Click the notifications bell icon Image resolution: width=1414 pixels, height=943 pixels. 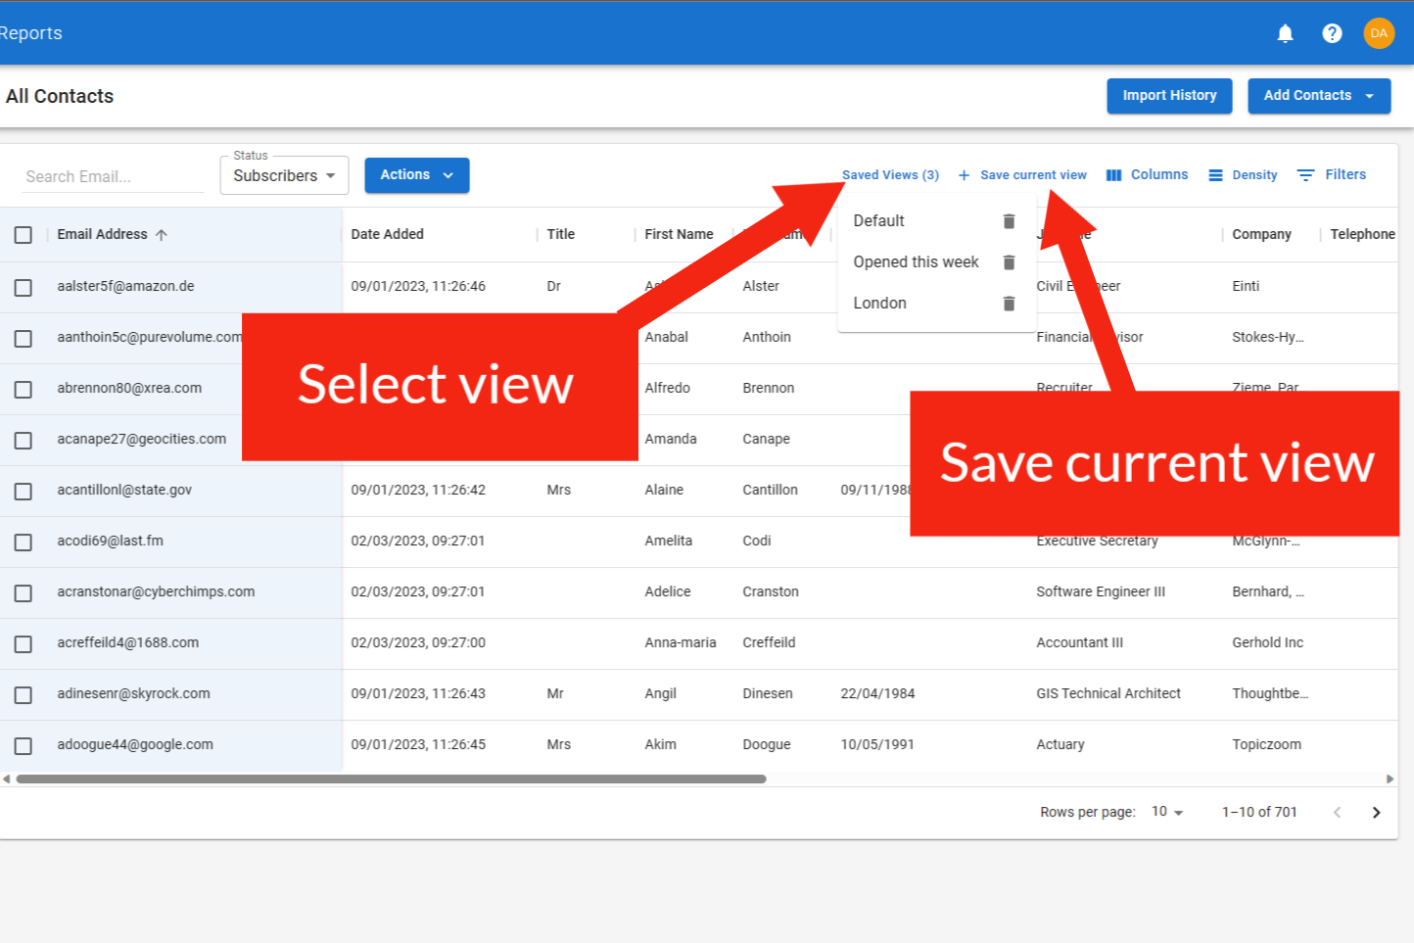[x=1285, y=33]
